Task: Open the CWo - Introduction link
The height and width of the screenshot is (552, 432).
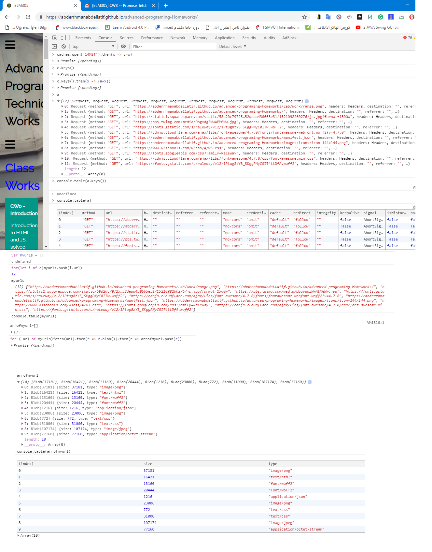Action: (x=24, y=210)
